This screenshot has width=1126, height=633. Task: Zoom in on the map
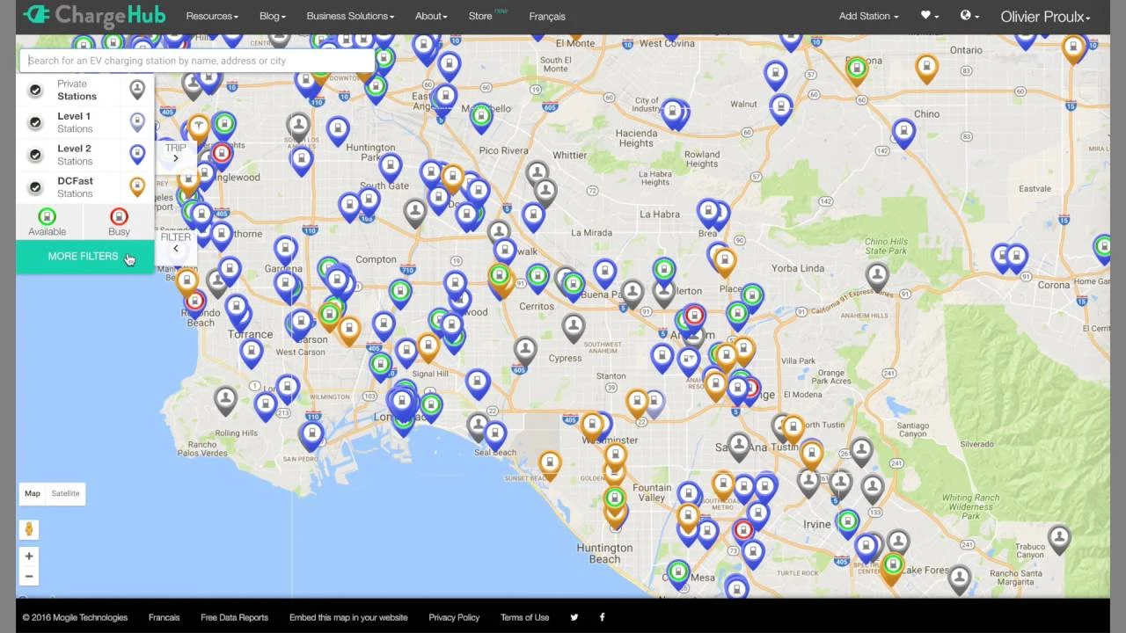click(x=29, y=556)
